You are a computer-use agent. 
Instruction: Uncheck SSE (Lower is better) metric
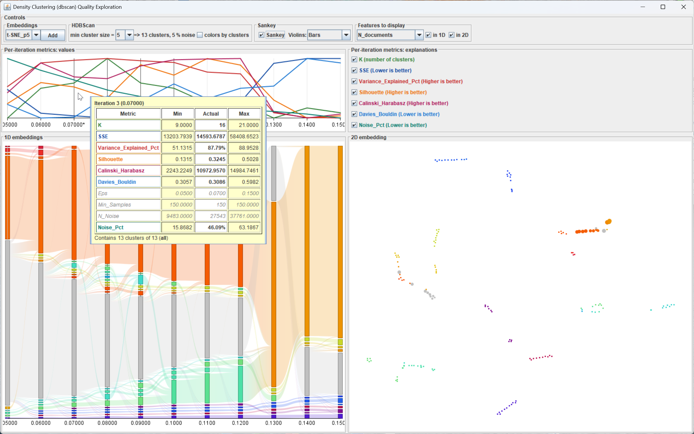coord(354,70)
